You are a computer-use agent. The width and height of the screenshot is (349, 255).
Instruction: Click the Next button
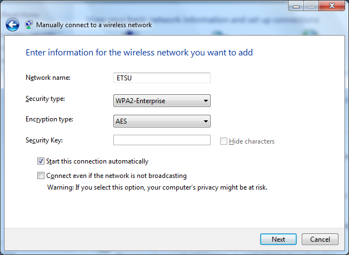tap(278, 239)
